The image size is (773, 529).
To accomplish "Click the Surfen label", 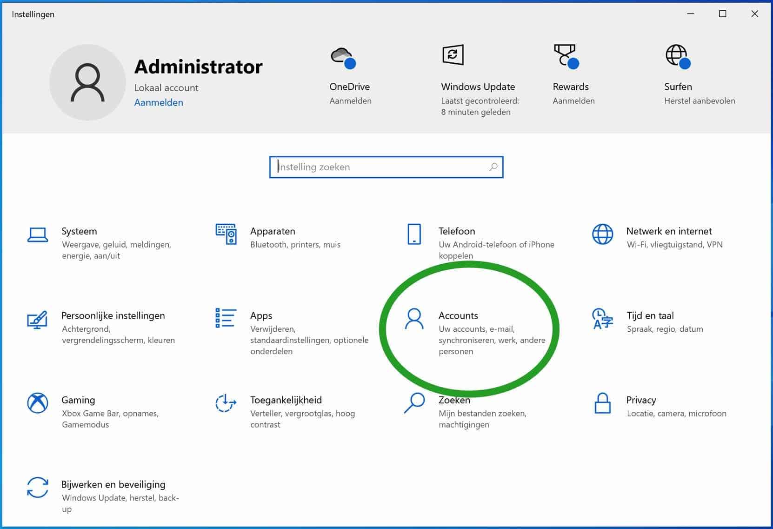I will 678,87.
